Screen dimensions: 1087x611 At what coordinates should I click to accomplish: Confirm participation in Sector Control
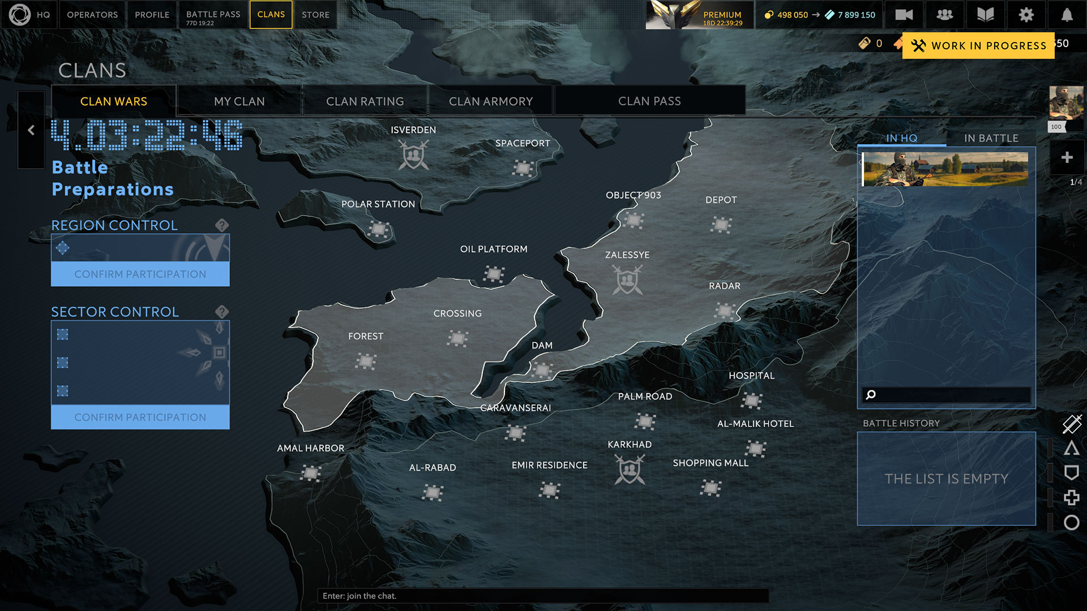pyautogui.click(x=140, y=417)
